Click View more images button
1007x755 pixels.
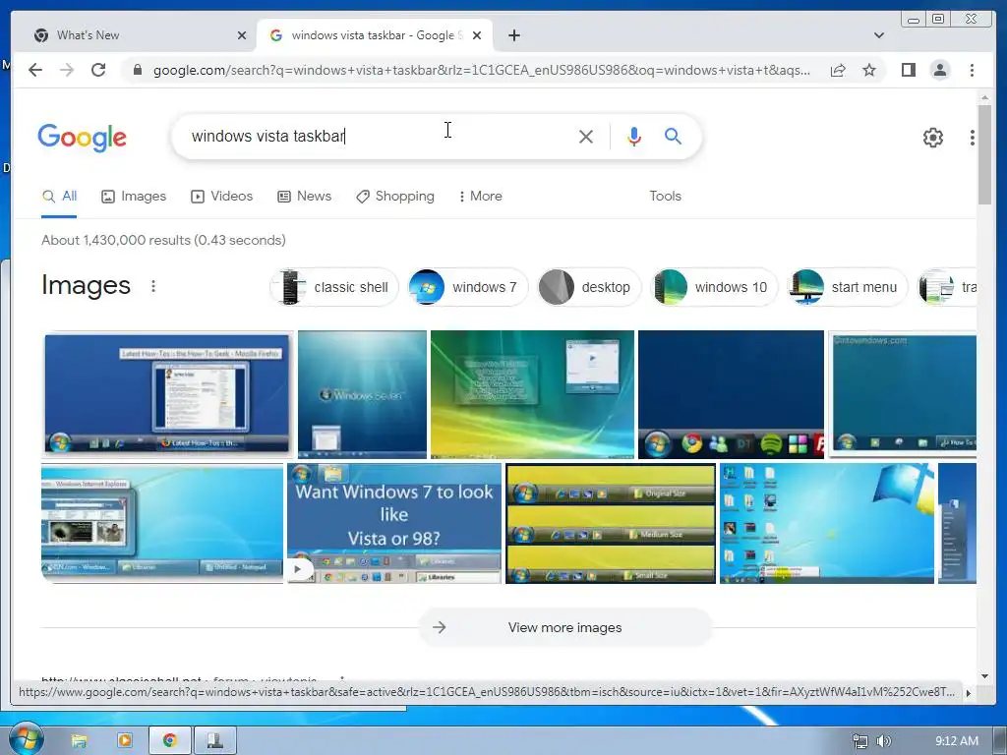(x=565, y=628)
